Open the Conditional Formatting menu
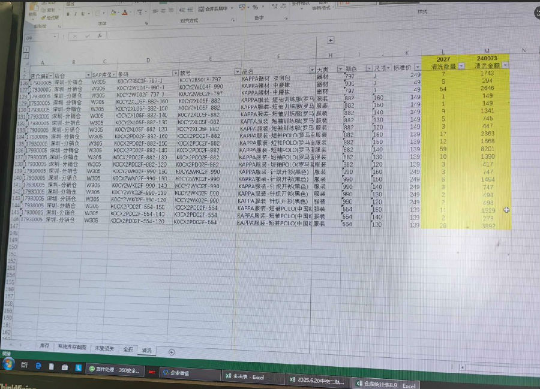Viewport: 540px width, 389px height. [x=301, y=4]
